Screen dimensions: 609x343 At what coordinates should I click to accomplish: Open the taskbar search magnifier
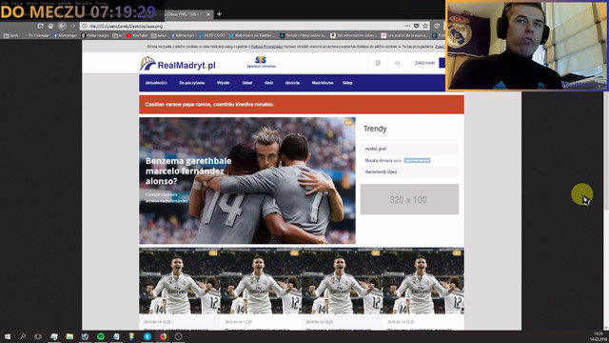23,336
